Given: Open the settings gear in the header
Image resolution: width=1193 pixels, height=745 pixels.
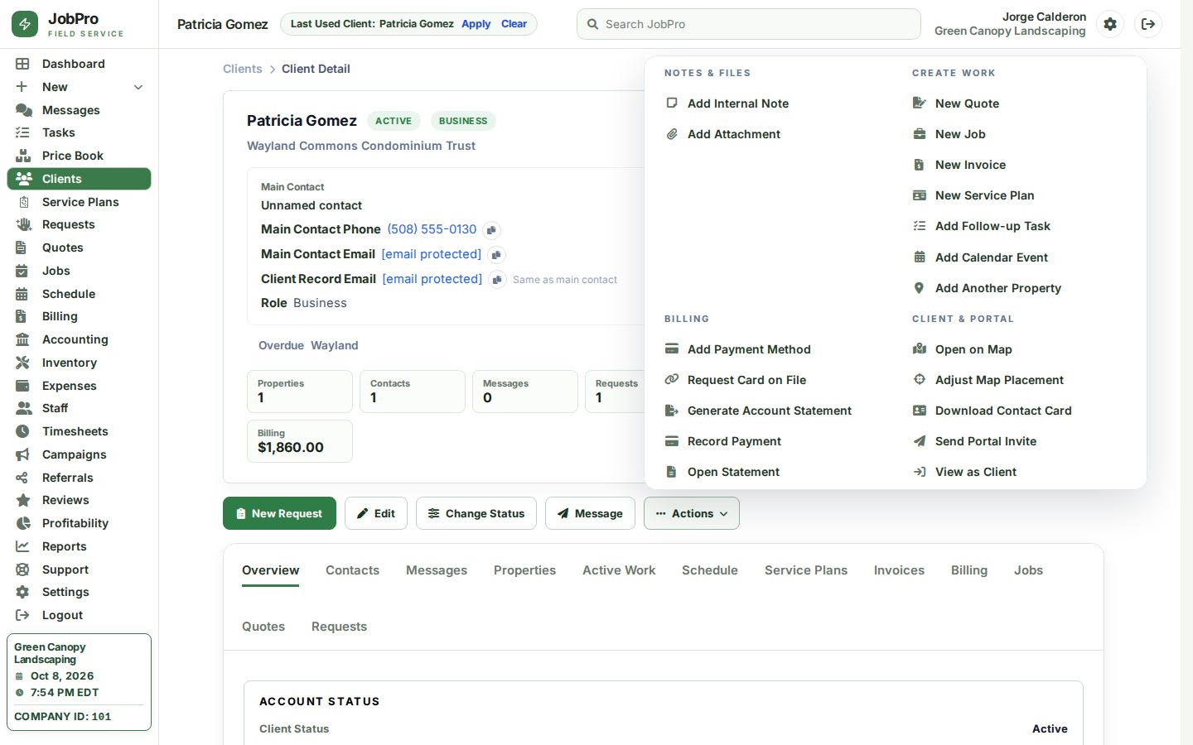Looking at the screenshot, I should [1110, 24].
